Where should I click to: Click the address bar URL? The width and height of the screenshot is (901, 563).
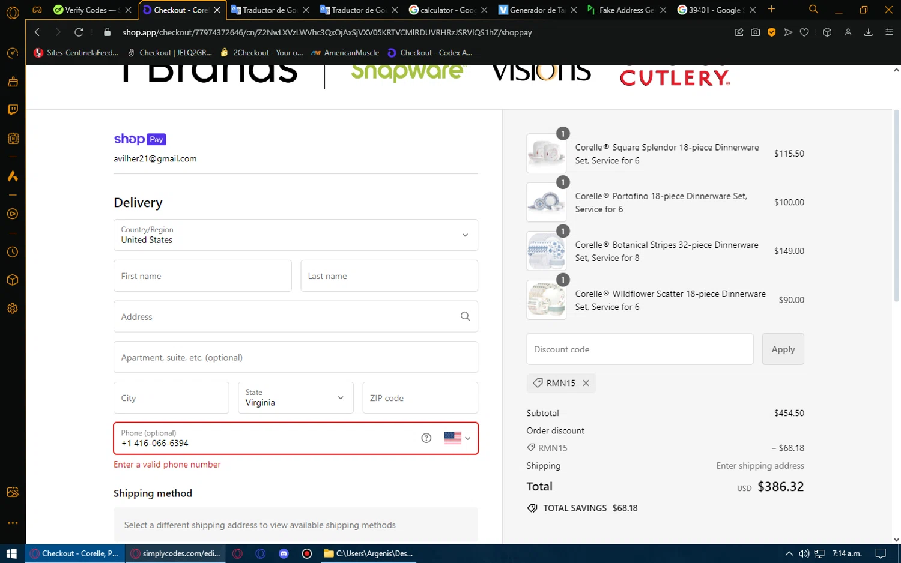(327, 32)
